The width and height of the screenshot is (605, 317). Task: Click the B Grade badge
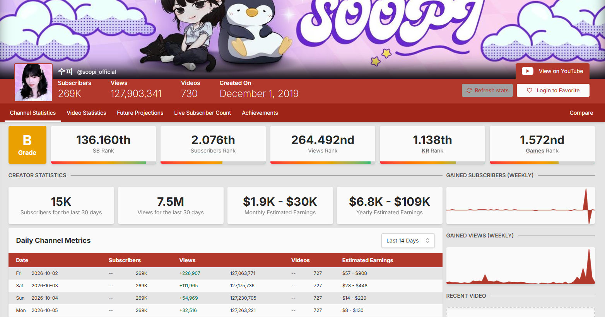pos(27,145)
